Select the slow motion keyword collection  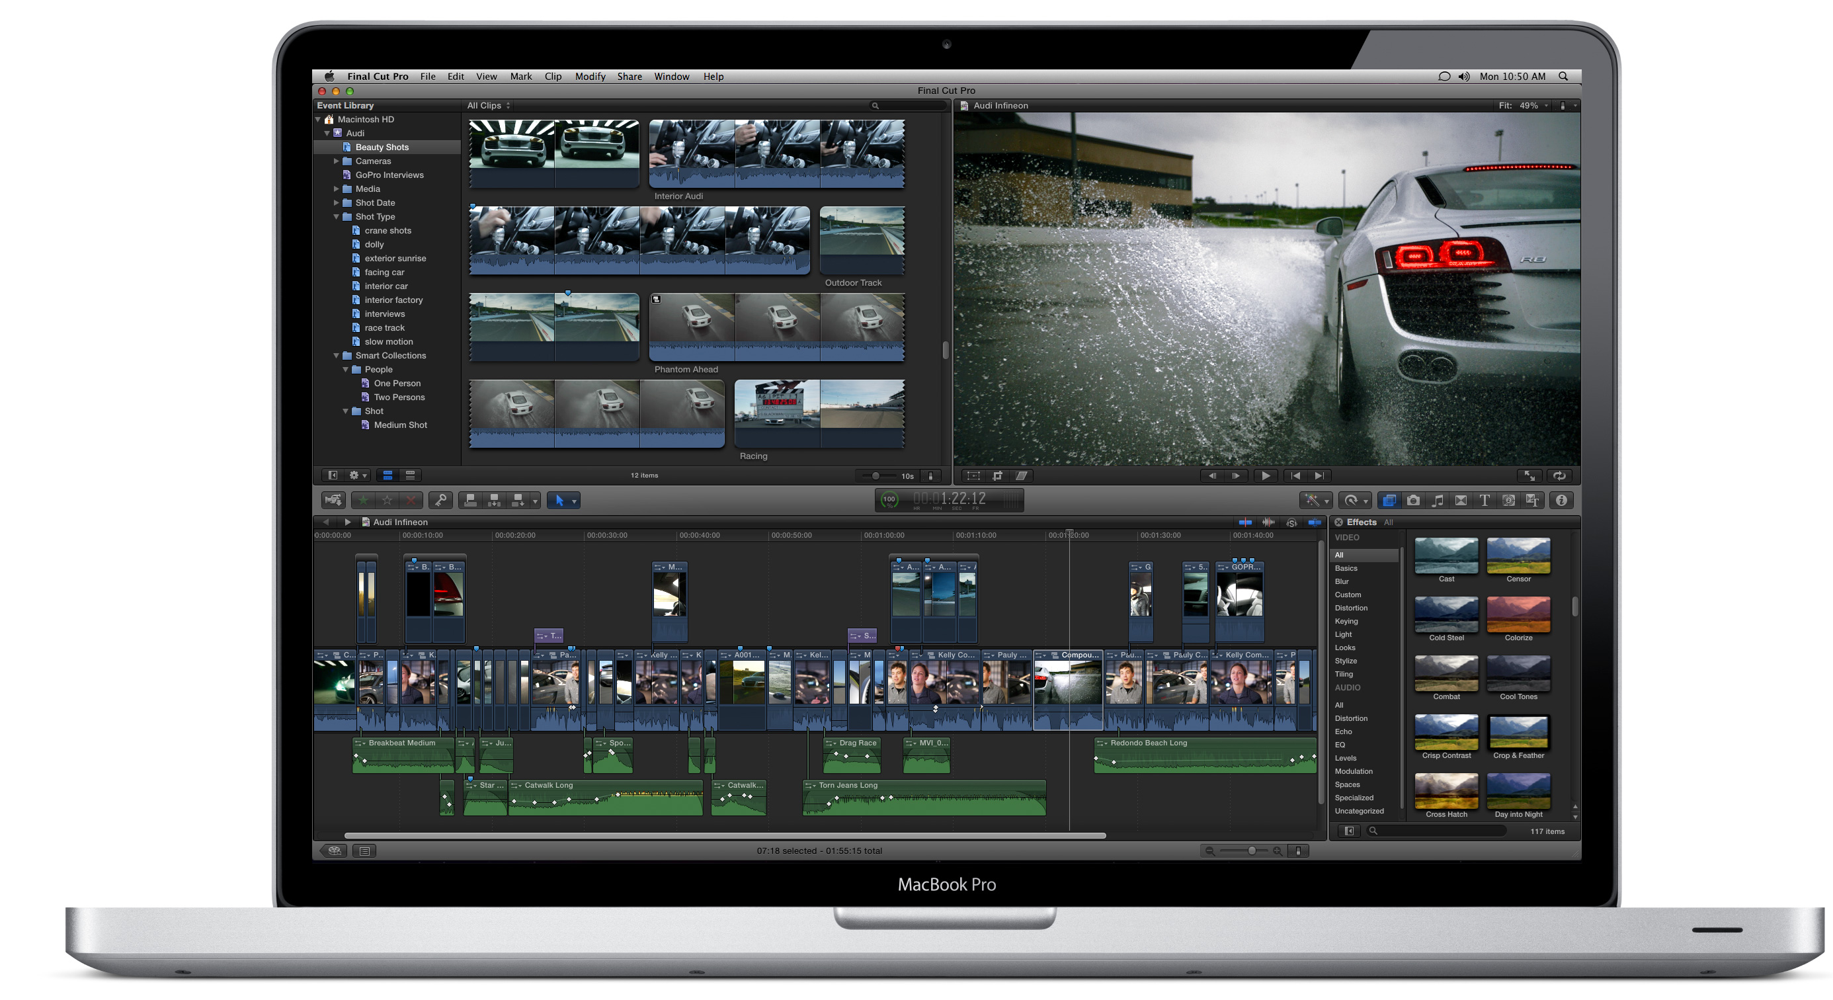(x=387, y=342)
